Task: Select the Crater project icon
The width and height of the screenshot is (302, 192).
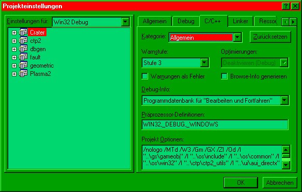Action: point(24,33)
